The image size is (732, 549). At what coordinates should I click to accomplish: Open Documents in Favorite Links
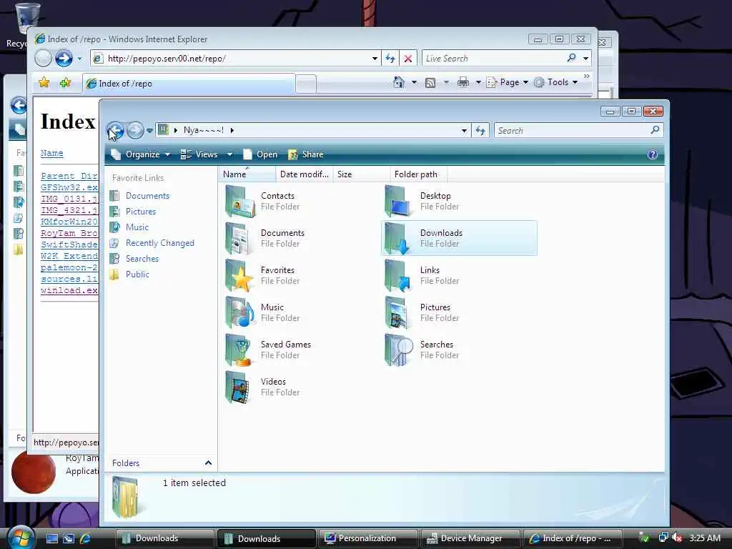click(147, 196)
